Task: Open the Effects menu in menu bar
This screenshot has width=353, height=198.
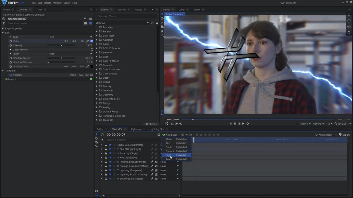Action: (47, 3)
